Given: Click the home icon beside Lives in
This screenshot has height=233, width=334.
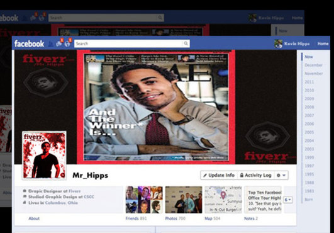Looking at the screenshot, I should pos(25,203).
